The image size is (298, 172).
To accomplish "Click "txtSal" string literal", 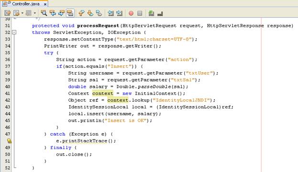I will [x=183, y=80].
